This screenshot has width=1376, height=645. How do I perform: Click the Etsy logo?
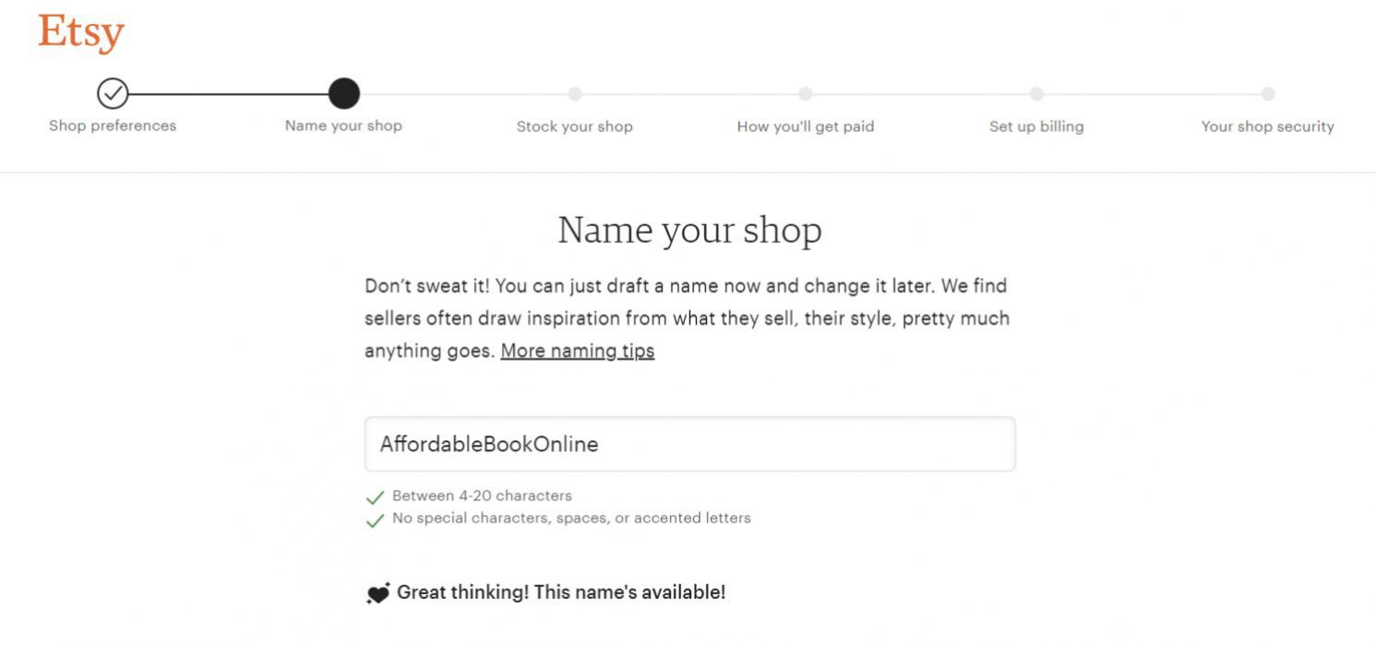[80, 30]
